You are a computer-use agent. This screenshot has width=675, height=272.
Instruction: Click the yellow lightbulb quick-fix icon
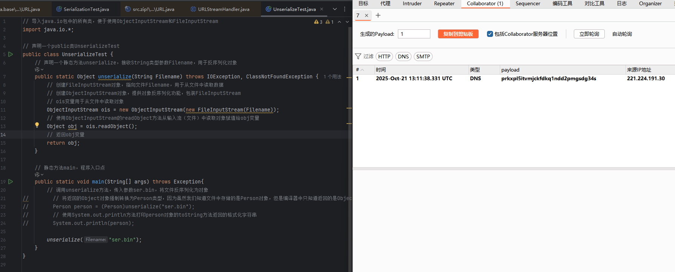tap(37, 125)
